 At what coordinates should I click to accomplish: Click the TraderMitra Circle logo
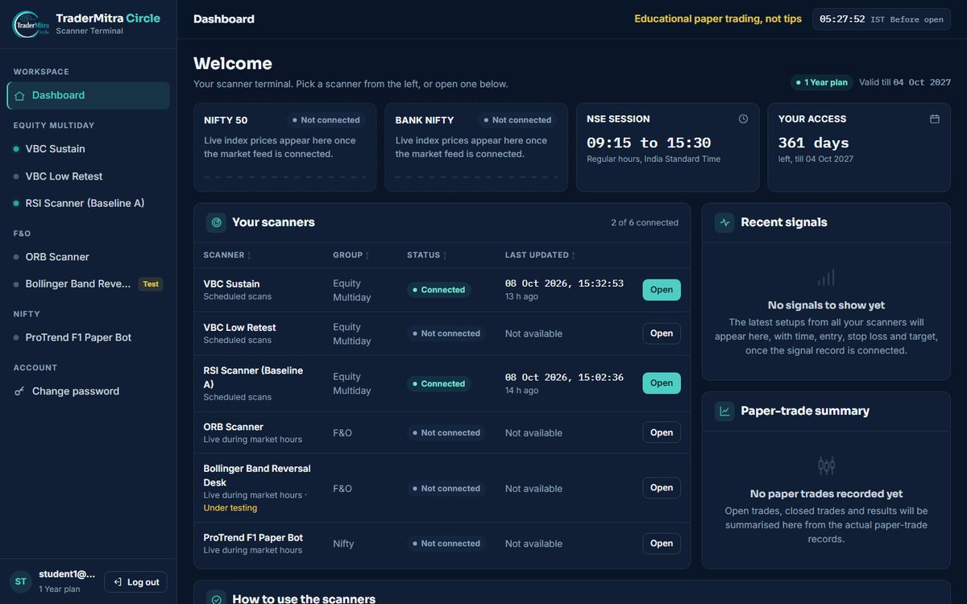click(x=31, y=24)
